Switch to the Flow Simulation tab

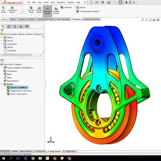[x=63, y=19]
